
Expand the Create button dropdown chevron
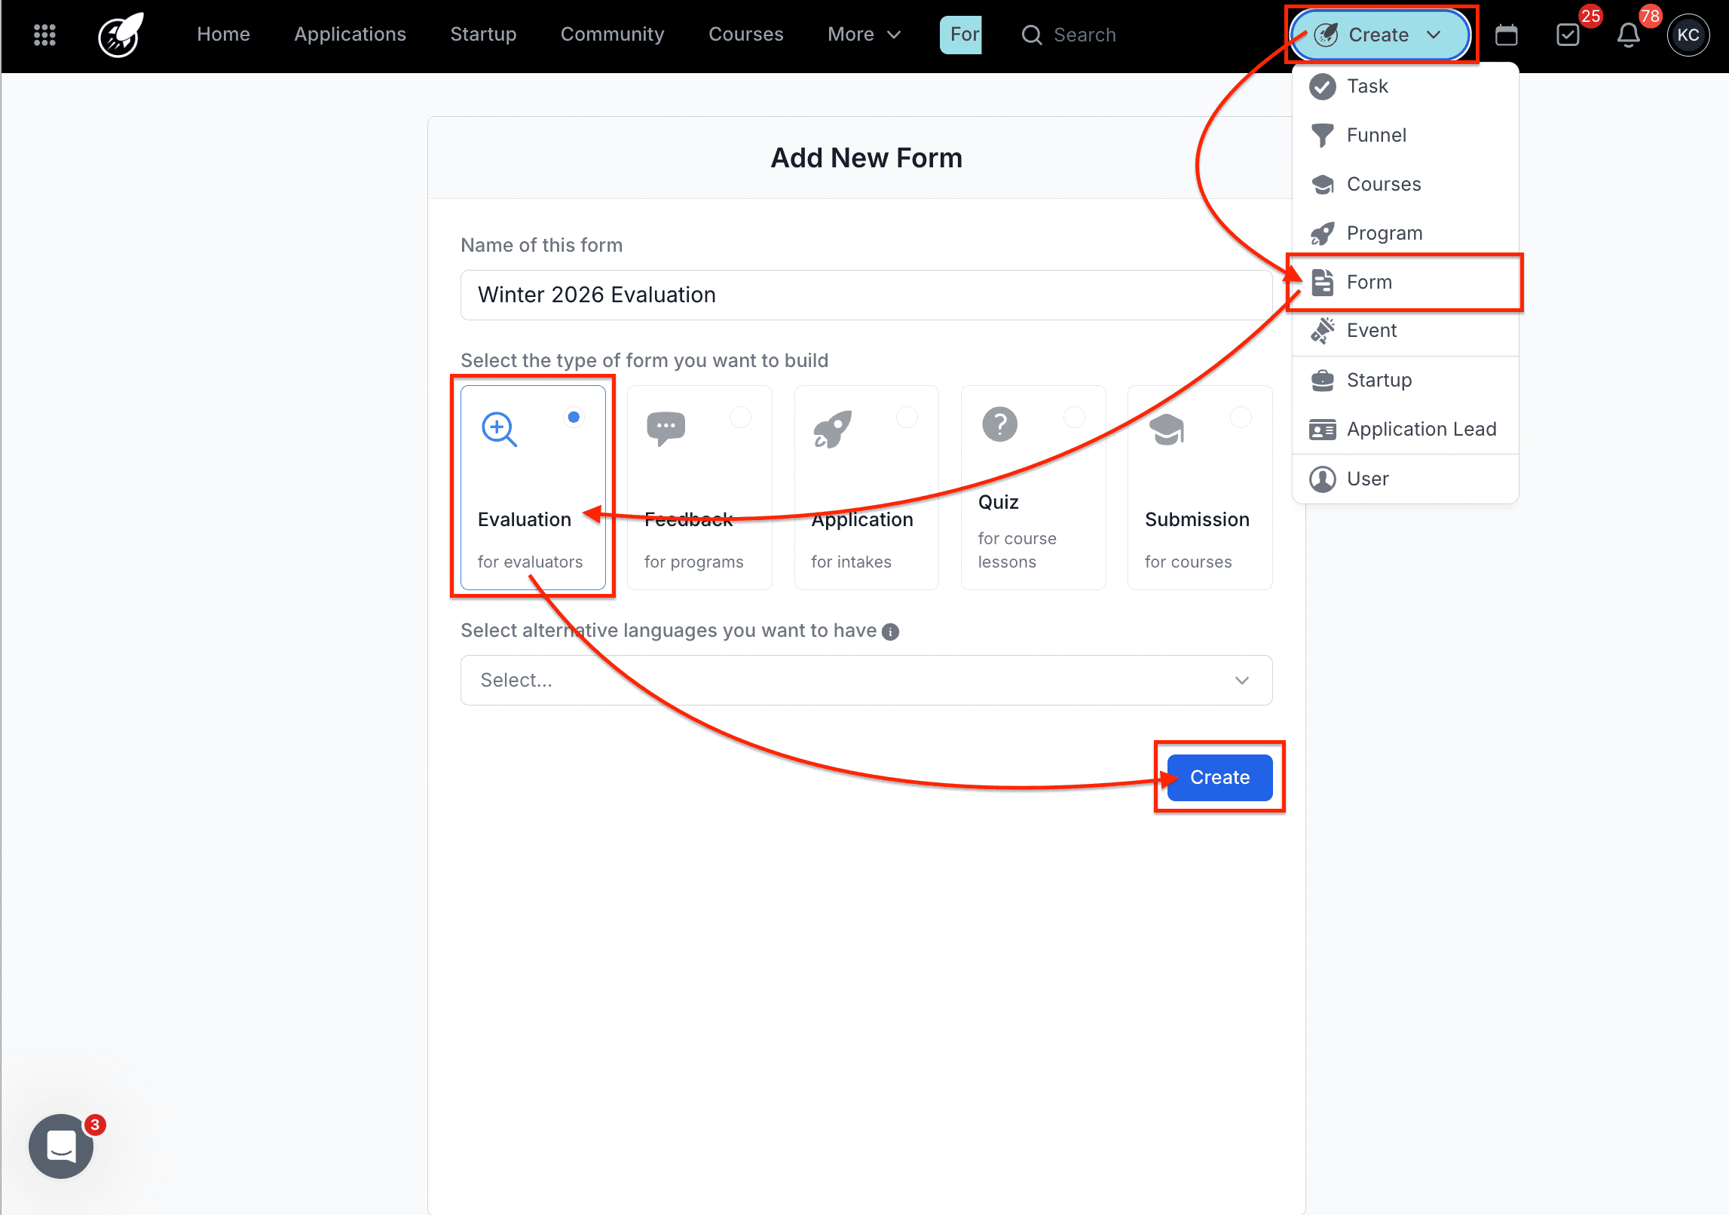(1434, 35)
